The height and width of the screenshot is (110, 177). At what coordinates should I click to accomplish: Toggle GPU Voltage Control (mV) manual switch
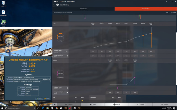(x=67, y=56)
